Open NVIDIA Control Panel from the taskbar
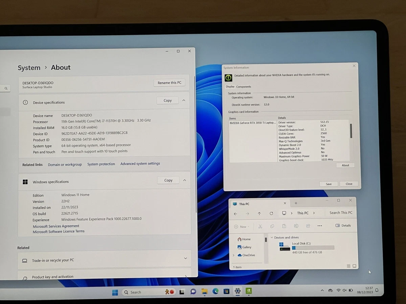Screen dimensions: 406x304 pos(249,291)
